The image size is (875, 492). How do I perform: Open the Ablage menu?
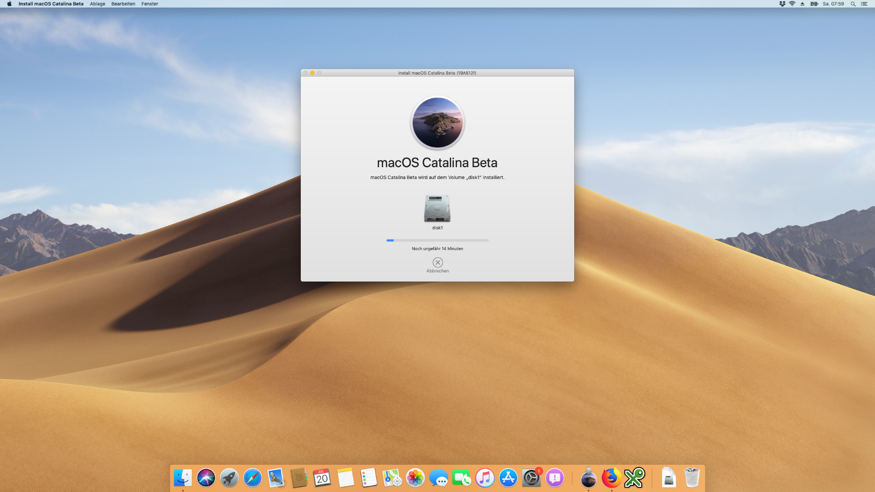(x=97, y=4)
